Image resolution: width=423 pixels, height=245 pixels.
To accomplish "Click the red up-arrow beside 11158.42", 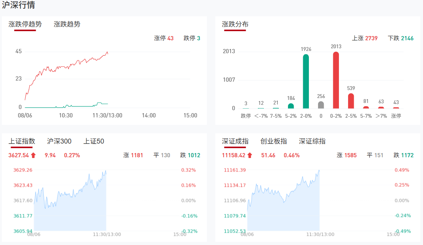I will click(x=250, y=155).
